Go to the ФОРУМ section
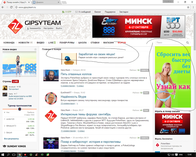Image resolution: width=196 pixels, height=157 pixels. pyautogui.click(x=122, y=43)
